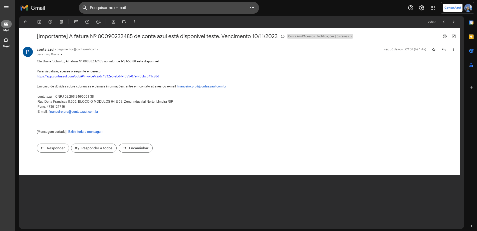This screenshot has width=477, height=231.
Task: Go to newer email arrow
Action: pos(444,22)
